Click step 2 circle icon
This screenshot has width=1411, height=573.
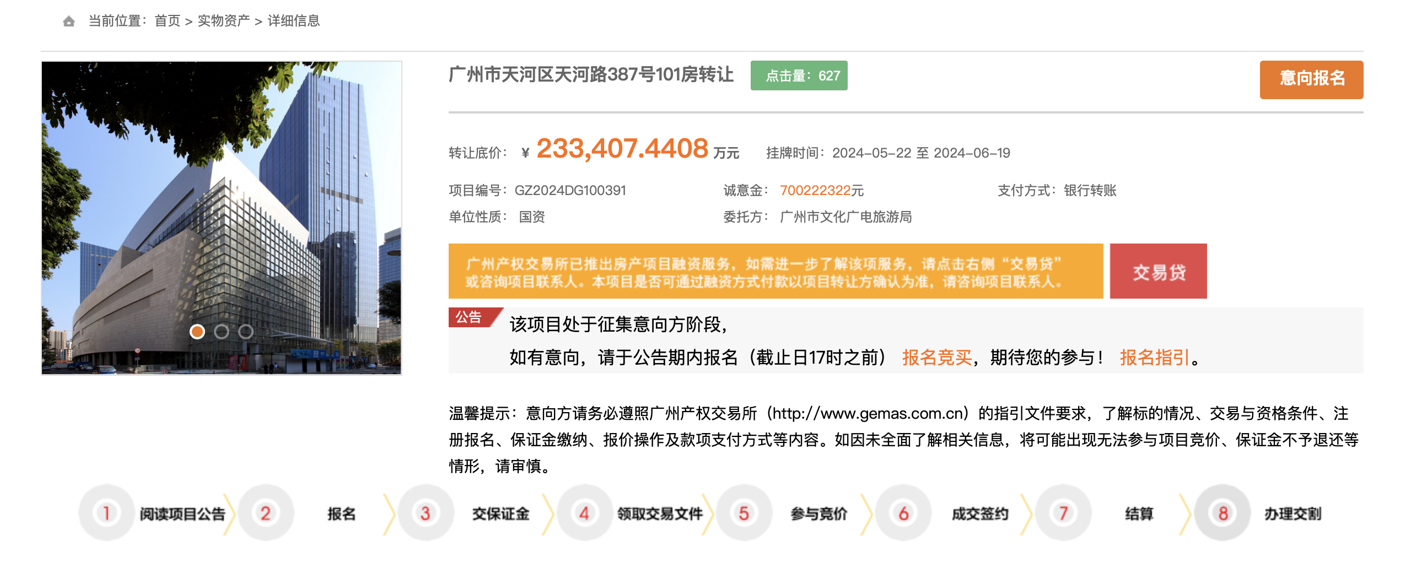point(266,513)
